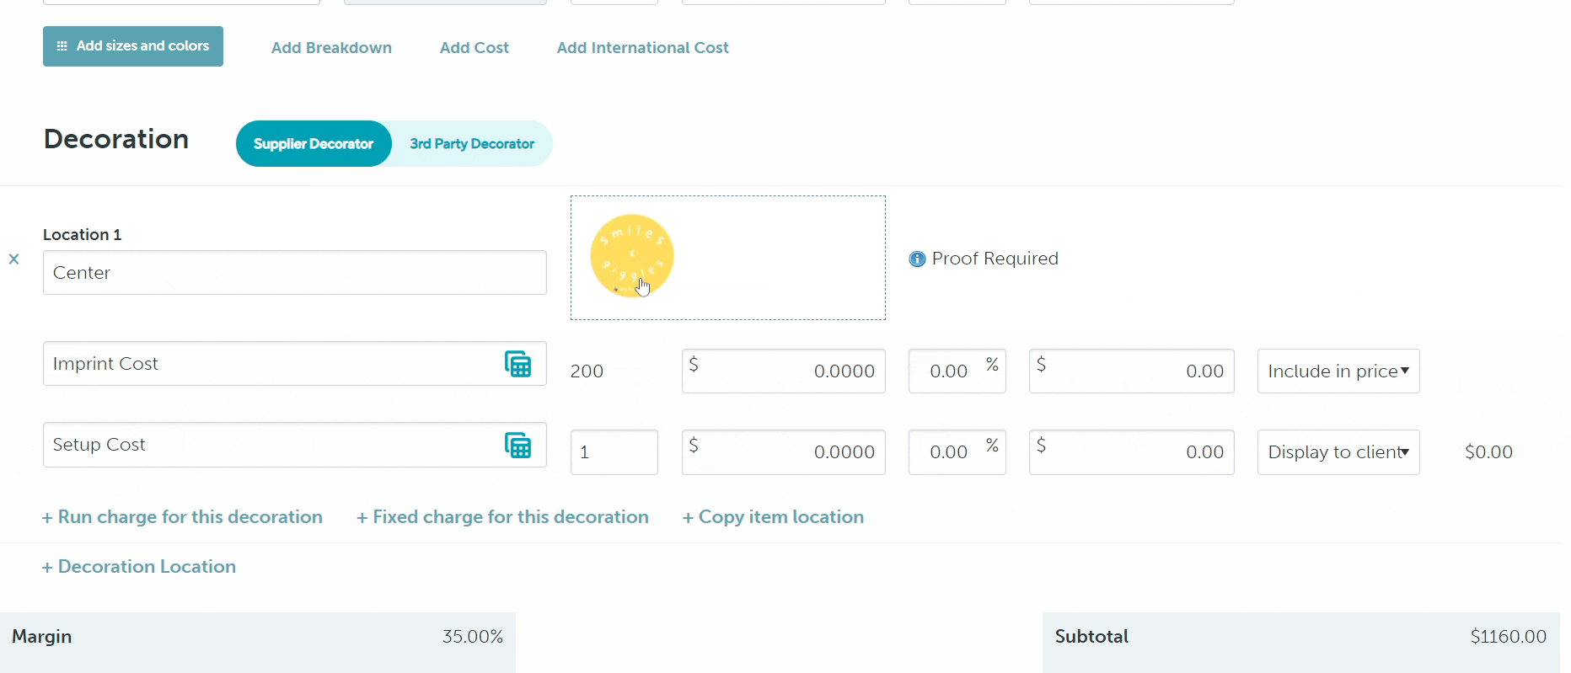
Task: Remove Location 1 with the X icon
Action: [13, 259]
